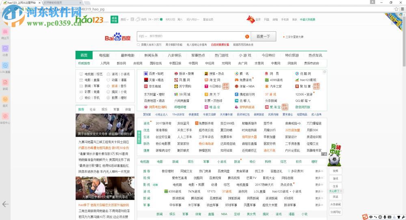Click the Sogou input method tray icon
This screenshot has width=406, height=220.
pos(365,217)
